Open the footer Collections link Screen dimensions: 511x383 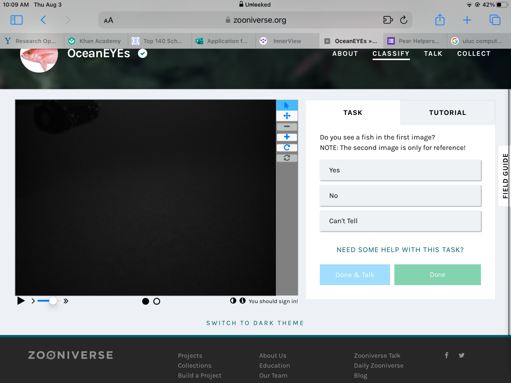coord(195,365)
